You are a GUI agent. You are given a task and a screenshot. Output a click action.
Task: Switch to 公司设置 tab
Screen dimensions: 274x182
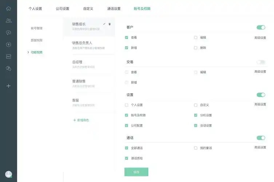point(63,9)
